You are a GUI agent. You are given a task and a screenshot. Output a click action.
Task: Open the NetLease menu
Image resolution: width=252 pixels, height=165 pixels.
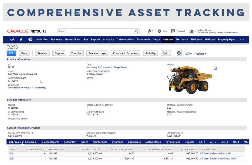coord(196,39)
